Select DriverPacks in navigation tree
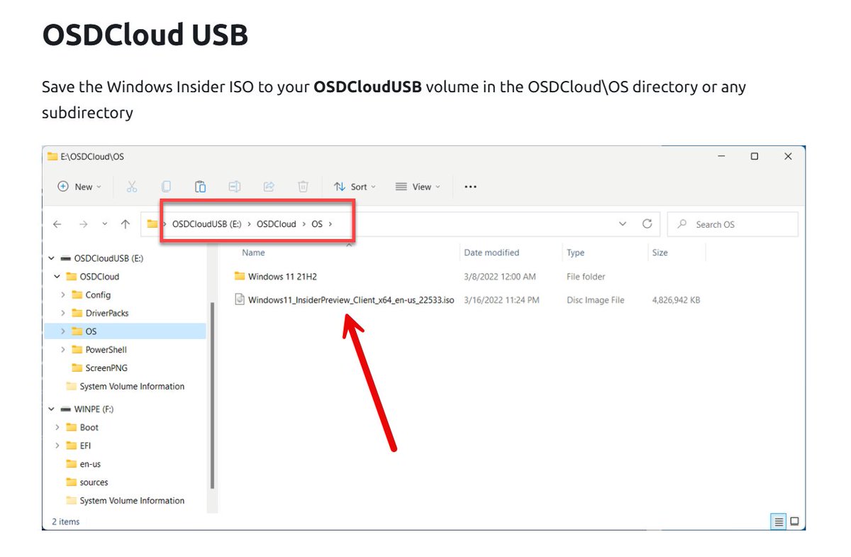The image size is (851, 557). (x=106, y=313)
